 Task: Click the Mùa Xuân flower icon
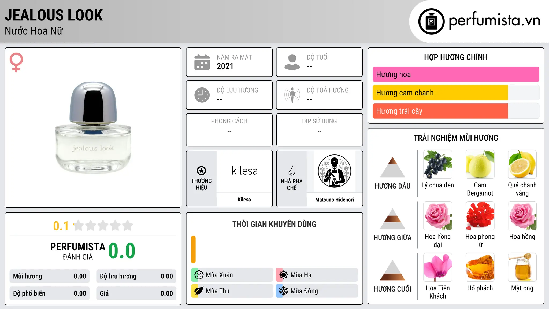pos(199,275)
